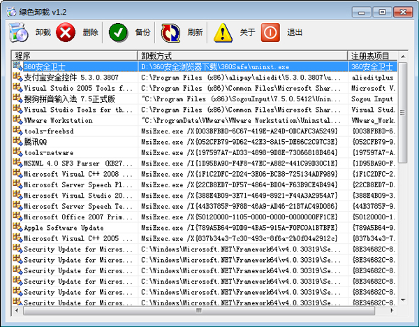Click icon beside 搜狗拼音输入法 row
This screenshot has width=419, height=327.
point(17,99)
